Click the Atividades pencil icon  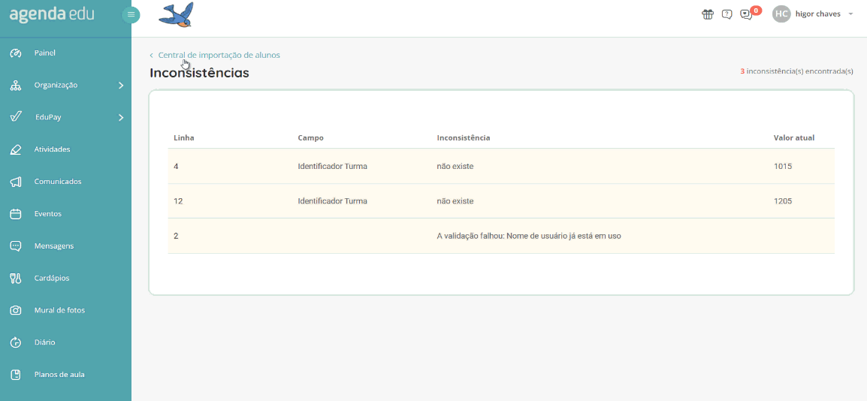(x=15, y=149)
